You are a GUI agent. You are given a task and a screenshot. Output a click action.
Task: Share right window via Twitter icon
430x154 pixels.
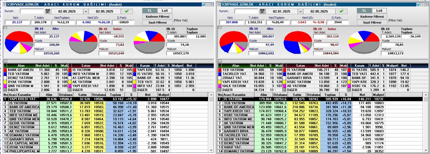[418, 5]
